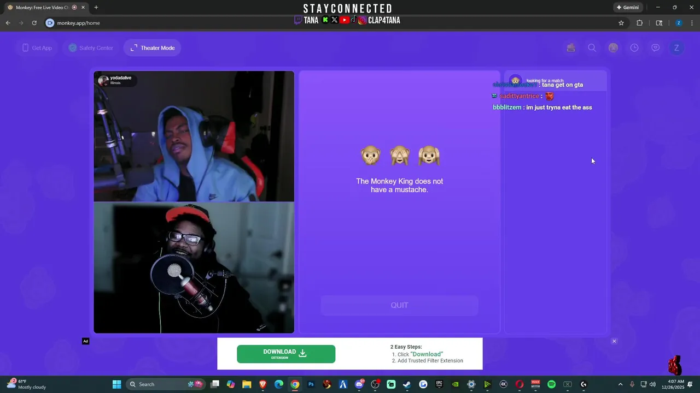The width and height of the screenshot is (700, 393).
Task: Open browser Extensions puzzle icon
Action: click(639, 23)
